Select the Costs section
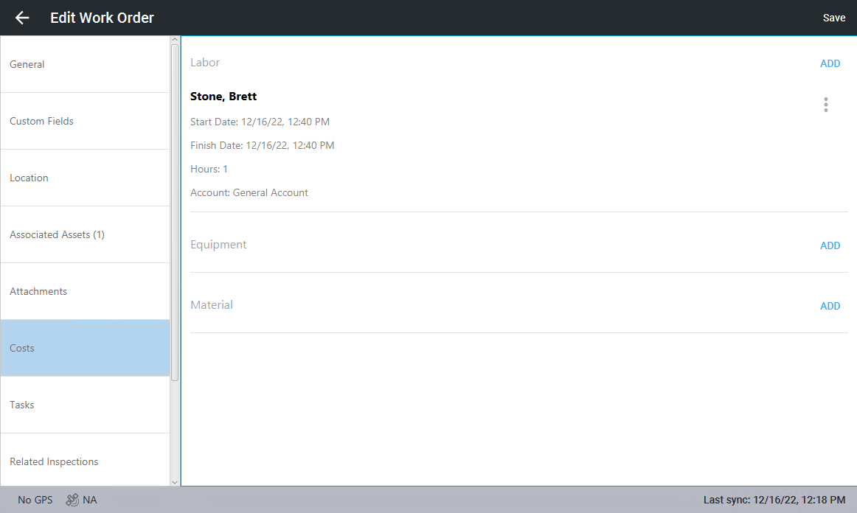 click(85, 348)
